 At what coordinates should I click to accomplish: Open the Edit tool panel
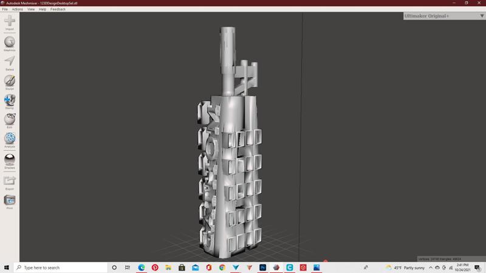[x=10, y=119]
